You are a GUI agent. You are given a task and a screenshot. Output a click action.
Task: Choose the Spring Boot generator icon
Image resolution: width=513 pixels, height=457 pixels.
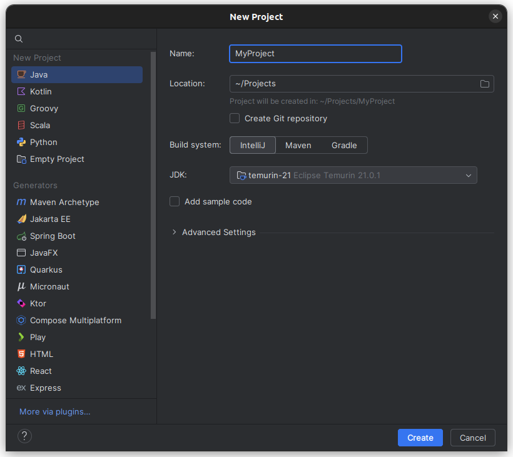[21, 236]
